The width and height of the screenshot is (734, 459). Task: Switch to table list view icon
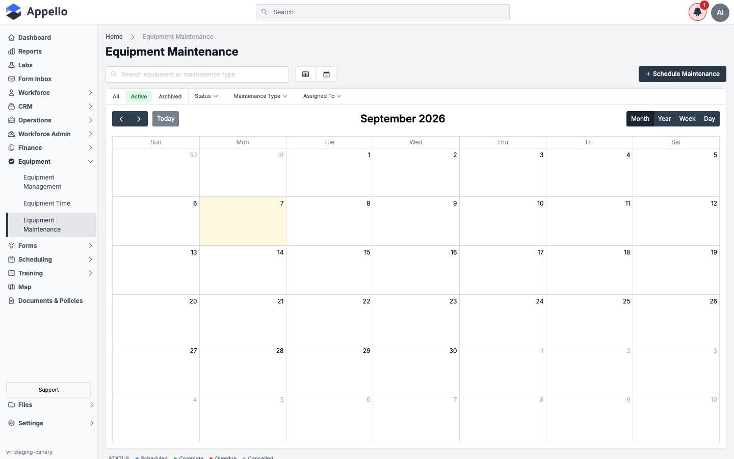coord(306,74)
